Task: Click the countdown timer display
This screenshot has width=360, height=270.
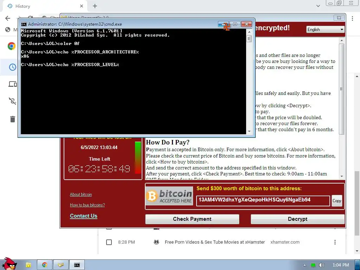Action: point(99,169)
